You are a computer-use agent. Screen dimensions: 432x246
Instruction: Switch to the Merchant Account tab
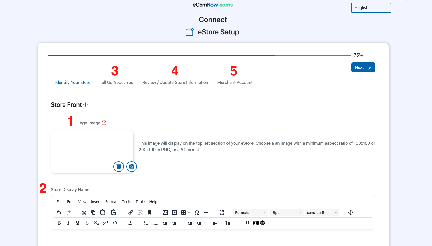pos(235,82)
